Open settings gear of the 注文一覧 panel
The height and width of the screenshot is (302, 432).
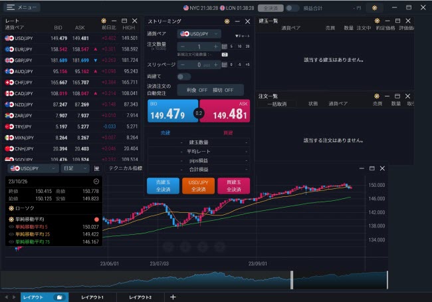pos(377,96)
